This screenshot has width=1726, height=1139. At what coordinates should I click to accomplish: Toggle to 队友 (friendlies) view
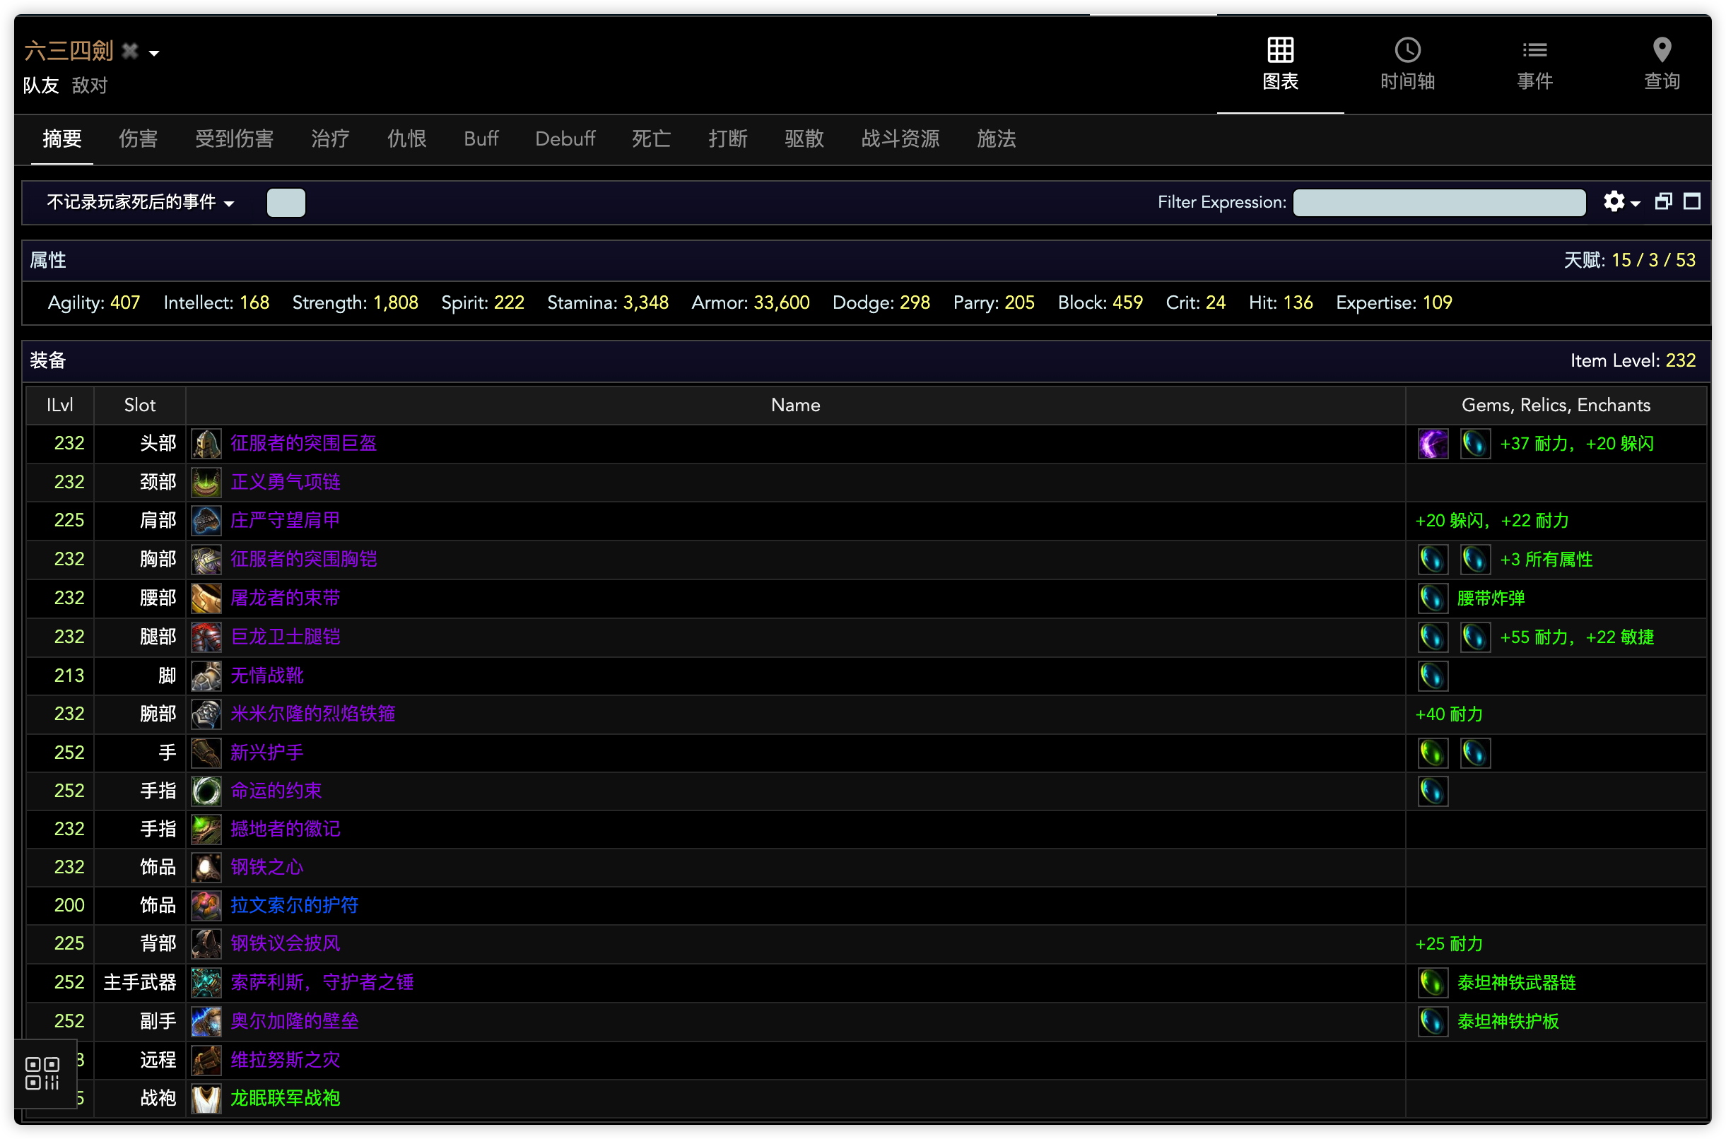[41, 85]
